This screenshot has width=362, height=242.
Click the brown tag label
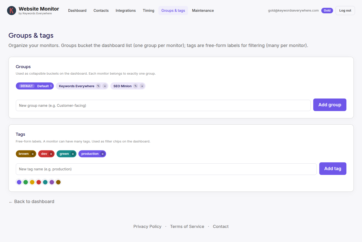pyautogui.click(x=24, y=154)
